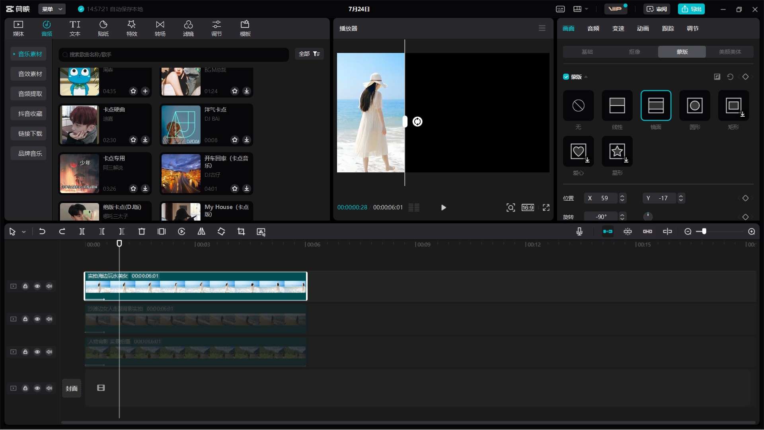This screenshot has height=430, width=764.
Task: Switch to the 变速 speed tab
Action: [x=618, y=28]
